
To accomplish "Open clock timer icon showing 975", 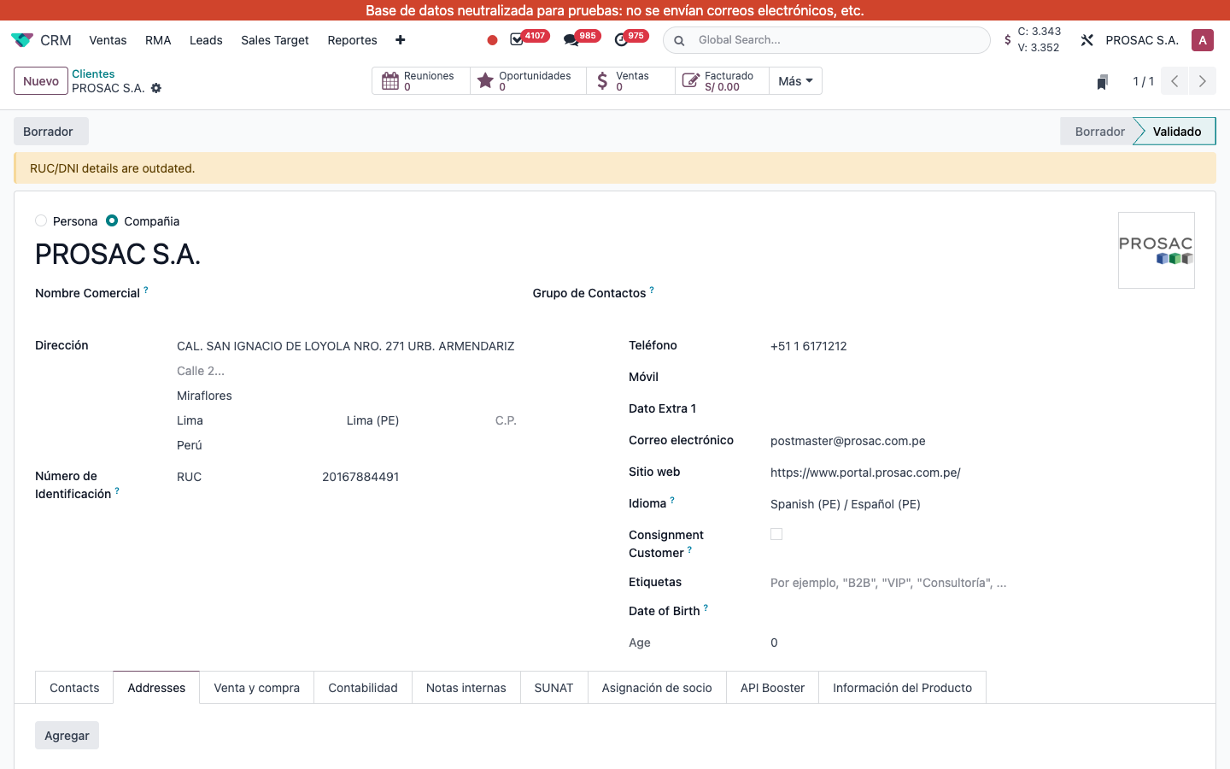I will pos(621,39).
